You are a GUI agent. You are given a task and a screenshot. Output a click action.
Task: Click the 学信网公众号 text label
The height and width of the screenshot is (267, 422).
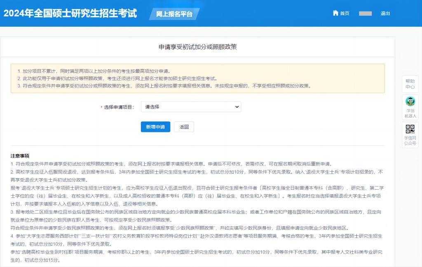[410, 141]
